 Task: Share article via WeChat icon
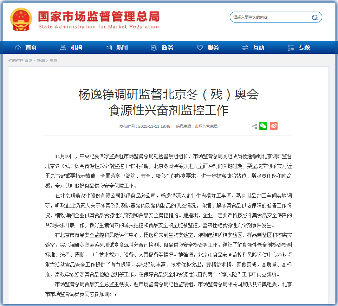[263, 126]
